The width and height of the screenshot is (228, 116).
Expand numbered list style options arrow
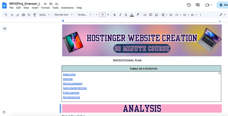coord(196,15)
